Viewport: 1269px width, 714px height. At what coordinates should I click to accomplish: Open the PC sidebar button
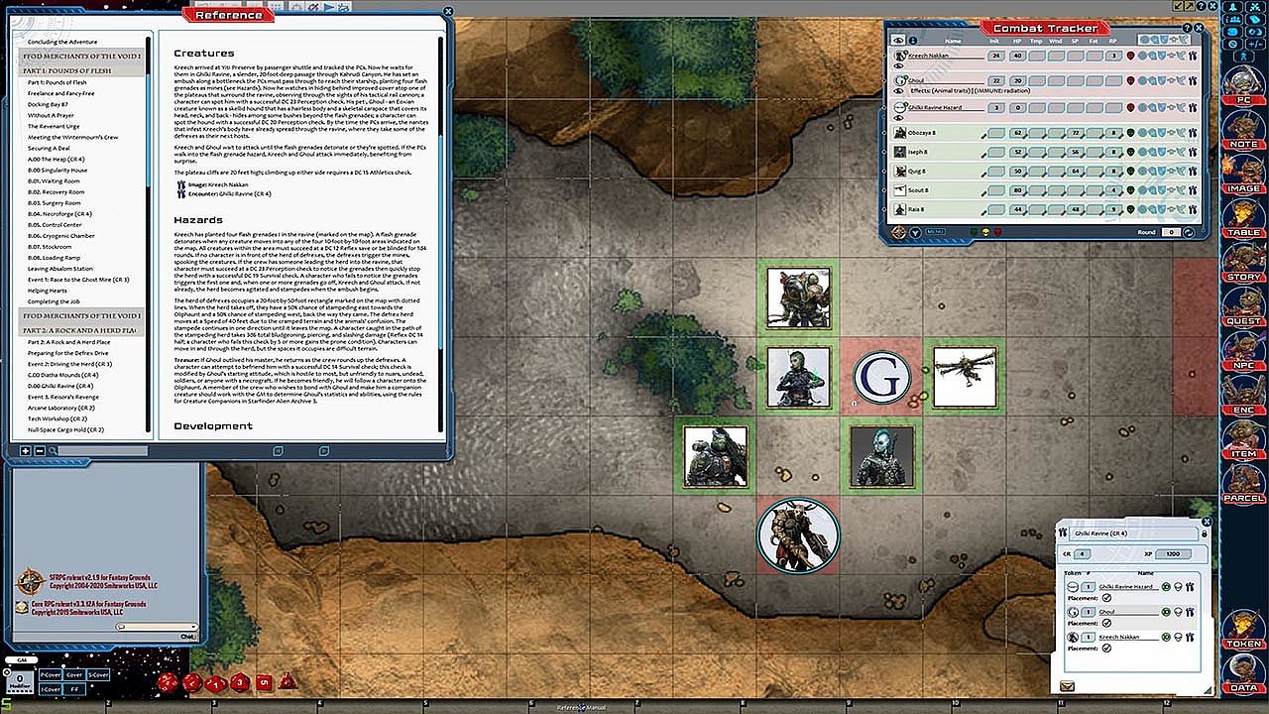(1243, 87)
